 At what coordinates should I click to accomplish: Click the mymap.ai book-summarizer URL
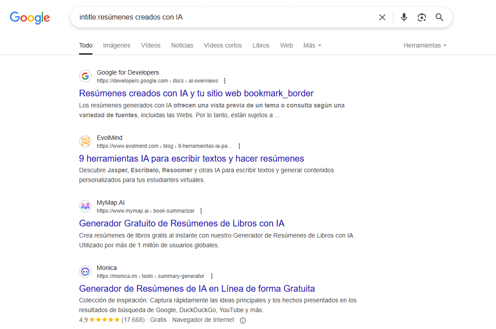146,211
